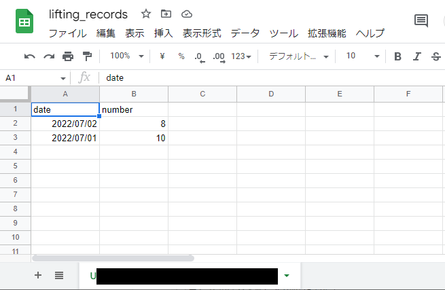Add a new sheet
Image resolution: width=445 pixels, height=290 pixels.
pyautogui.click(x=38, y=275)
